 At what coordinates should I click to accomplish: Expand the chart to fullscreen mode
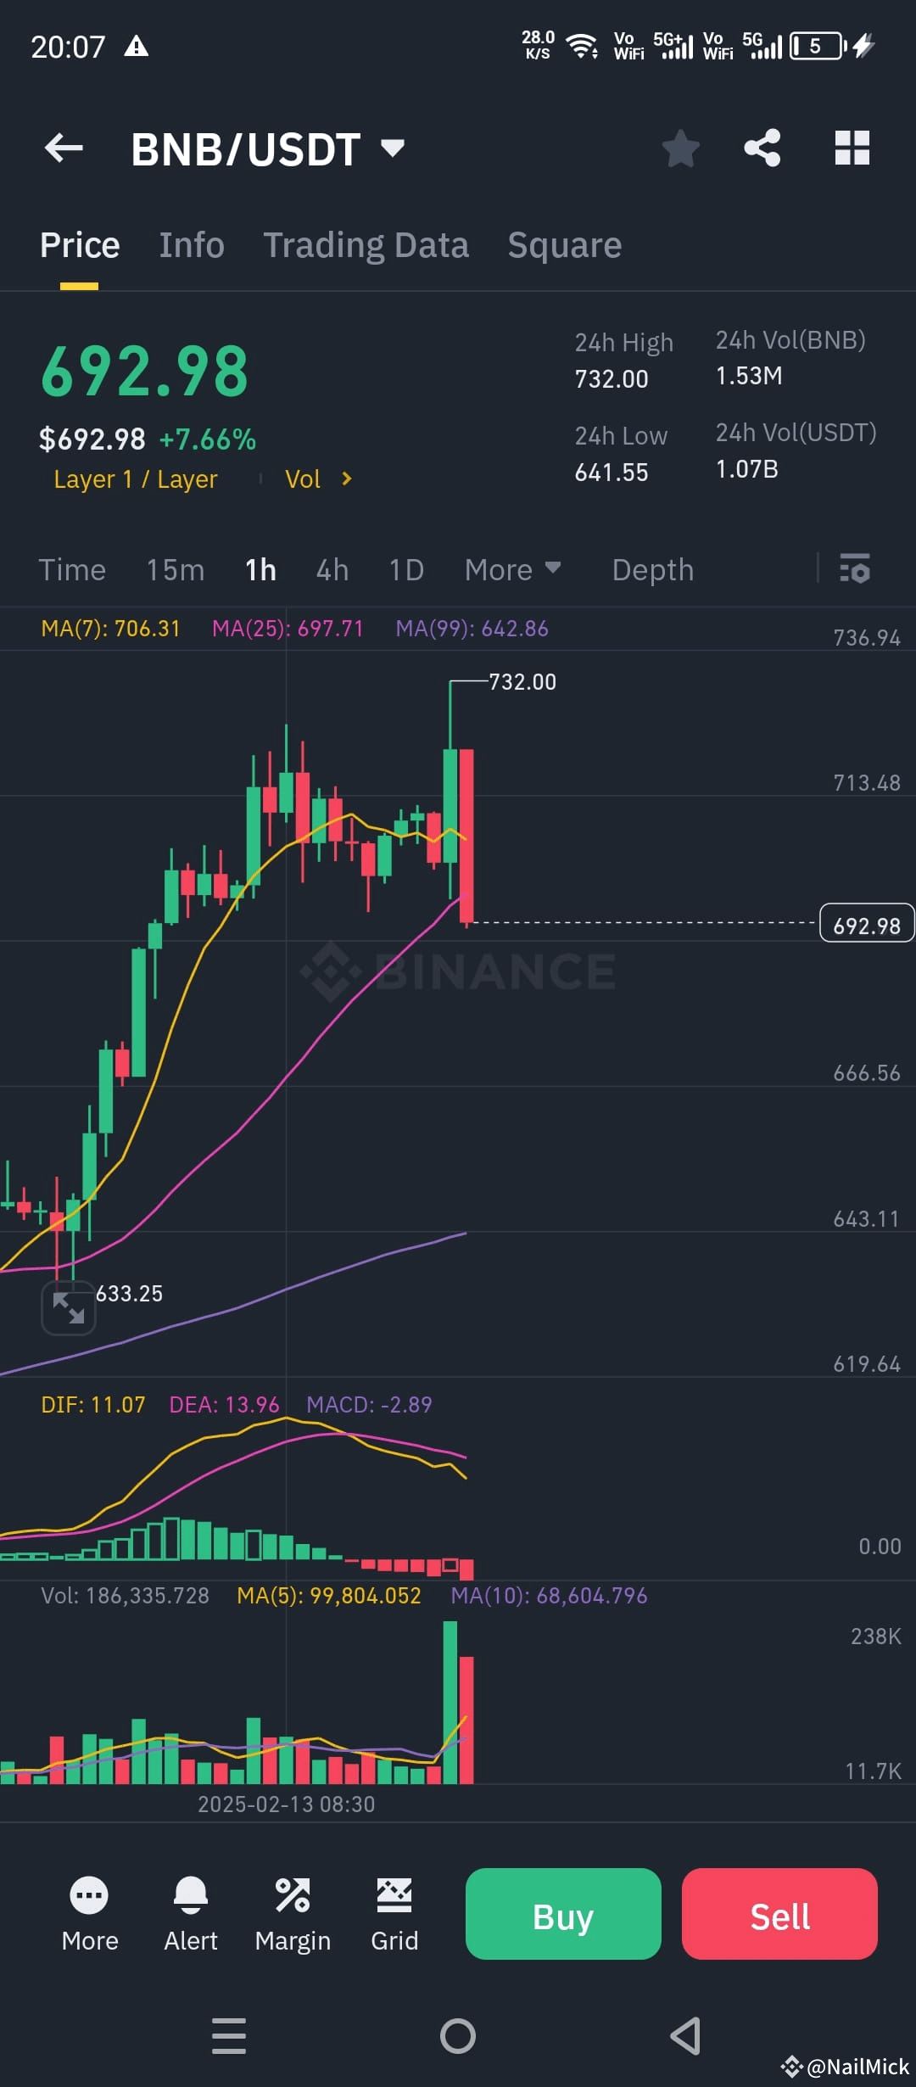click(x=70, y=1306)
